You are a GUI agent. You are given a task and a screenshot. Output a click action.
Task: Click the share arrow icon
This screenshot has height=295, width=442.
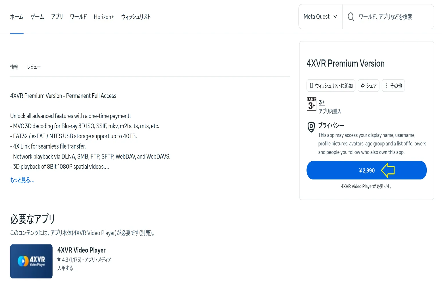coord(363,86)
